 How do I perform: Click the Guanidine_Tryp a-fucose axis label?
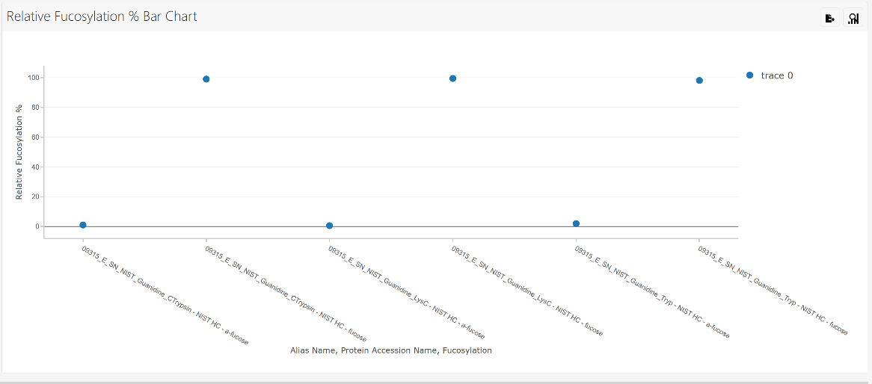coord(652,292)
